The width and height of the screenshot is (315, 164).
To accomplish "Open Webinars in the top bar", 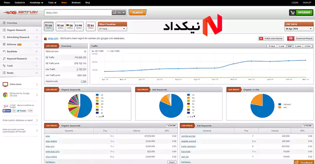I will click(76, 3).
